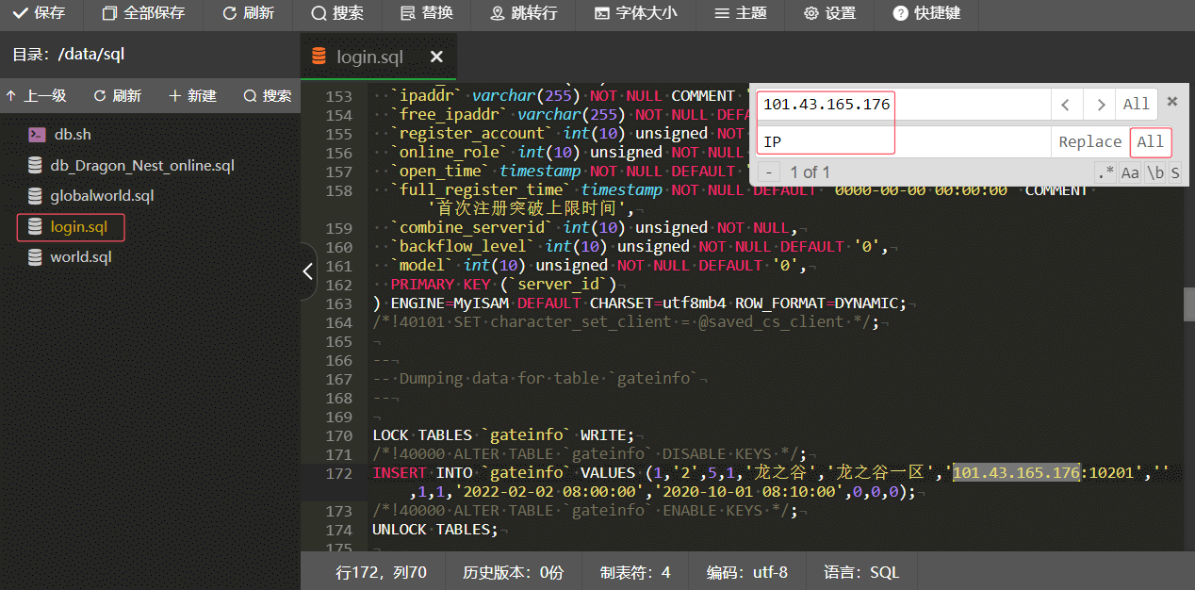Click the Save (保存) toolbar button
Viewport: 1195px width, 590px height.
[x=40, y=13]
